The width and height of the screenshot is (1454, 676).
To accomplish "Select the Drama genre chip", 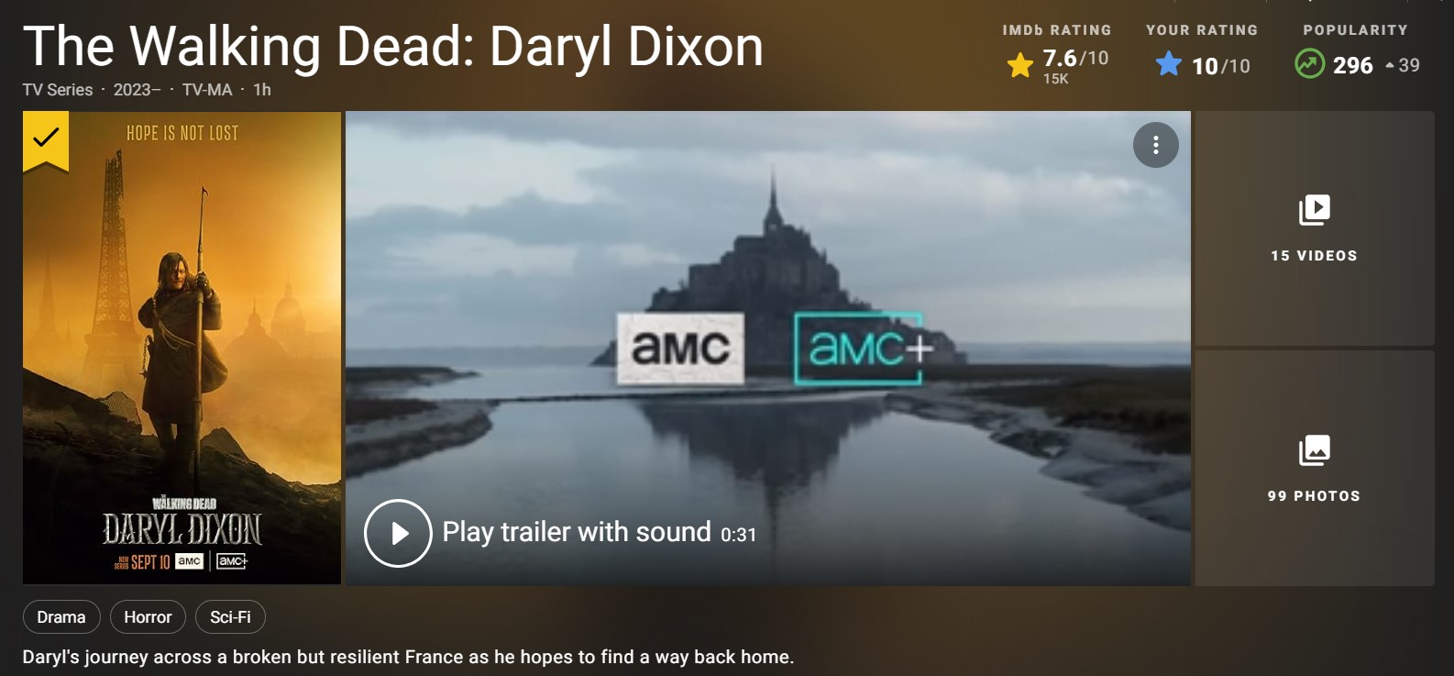I will pyautogui.click(x=61, y=617).
